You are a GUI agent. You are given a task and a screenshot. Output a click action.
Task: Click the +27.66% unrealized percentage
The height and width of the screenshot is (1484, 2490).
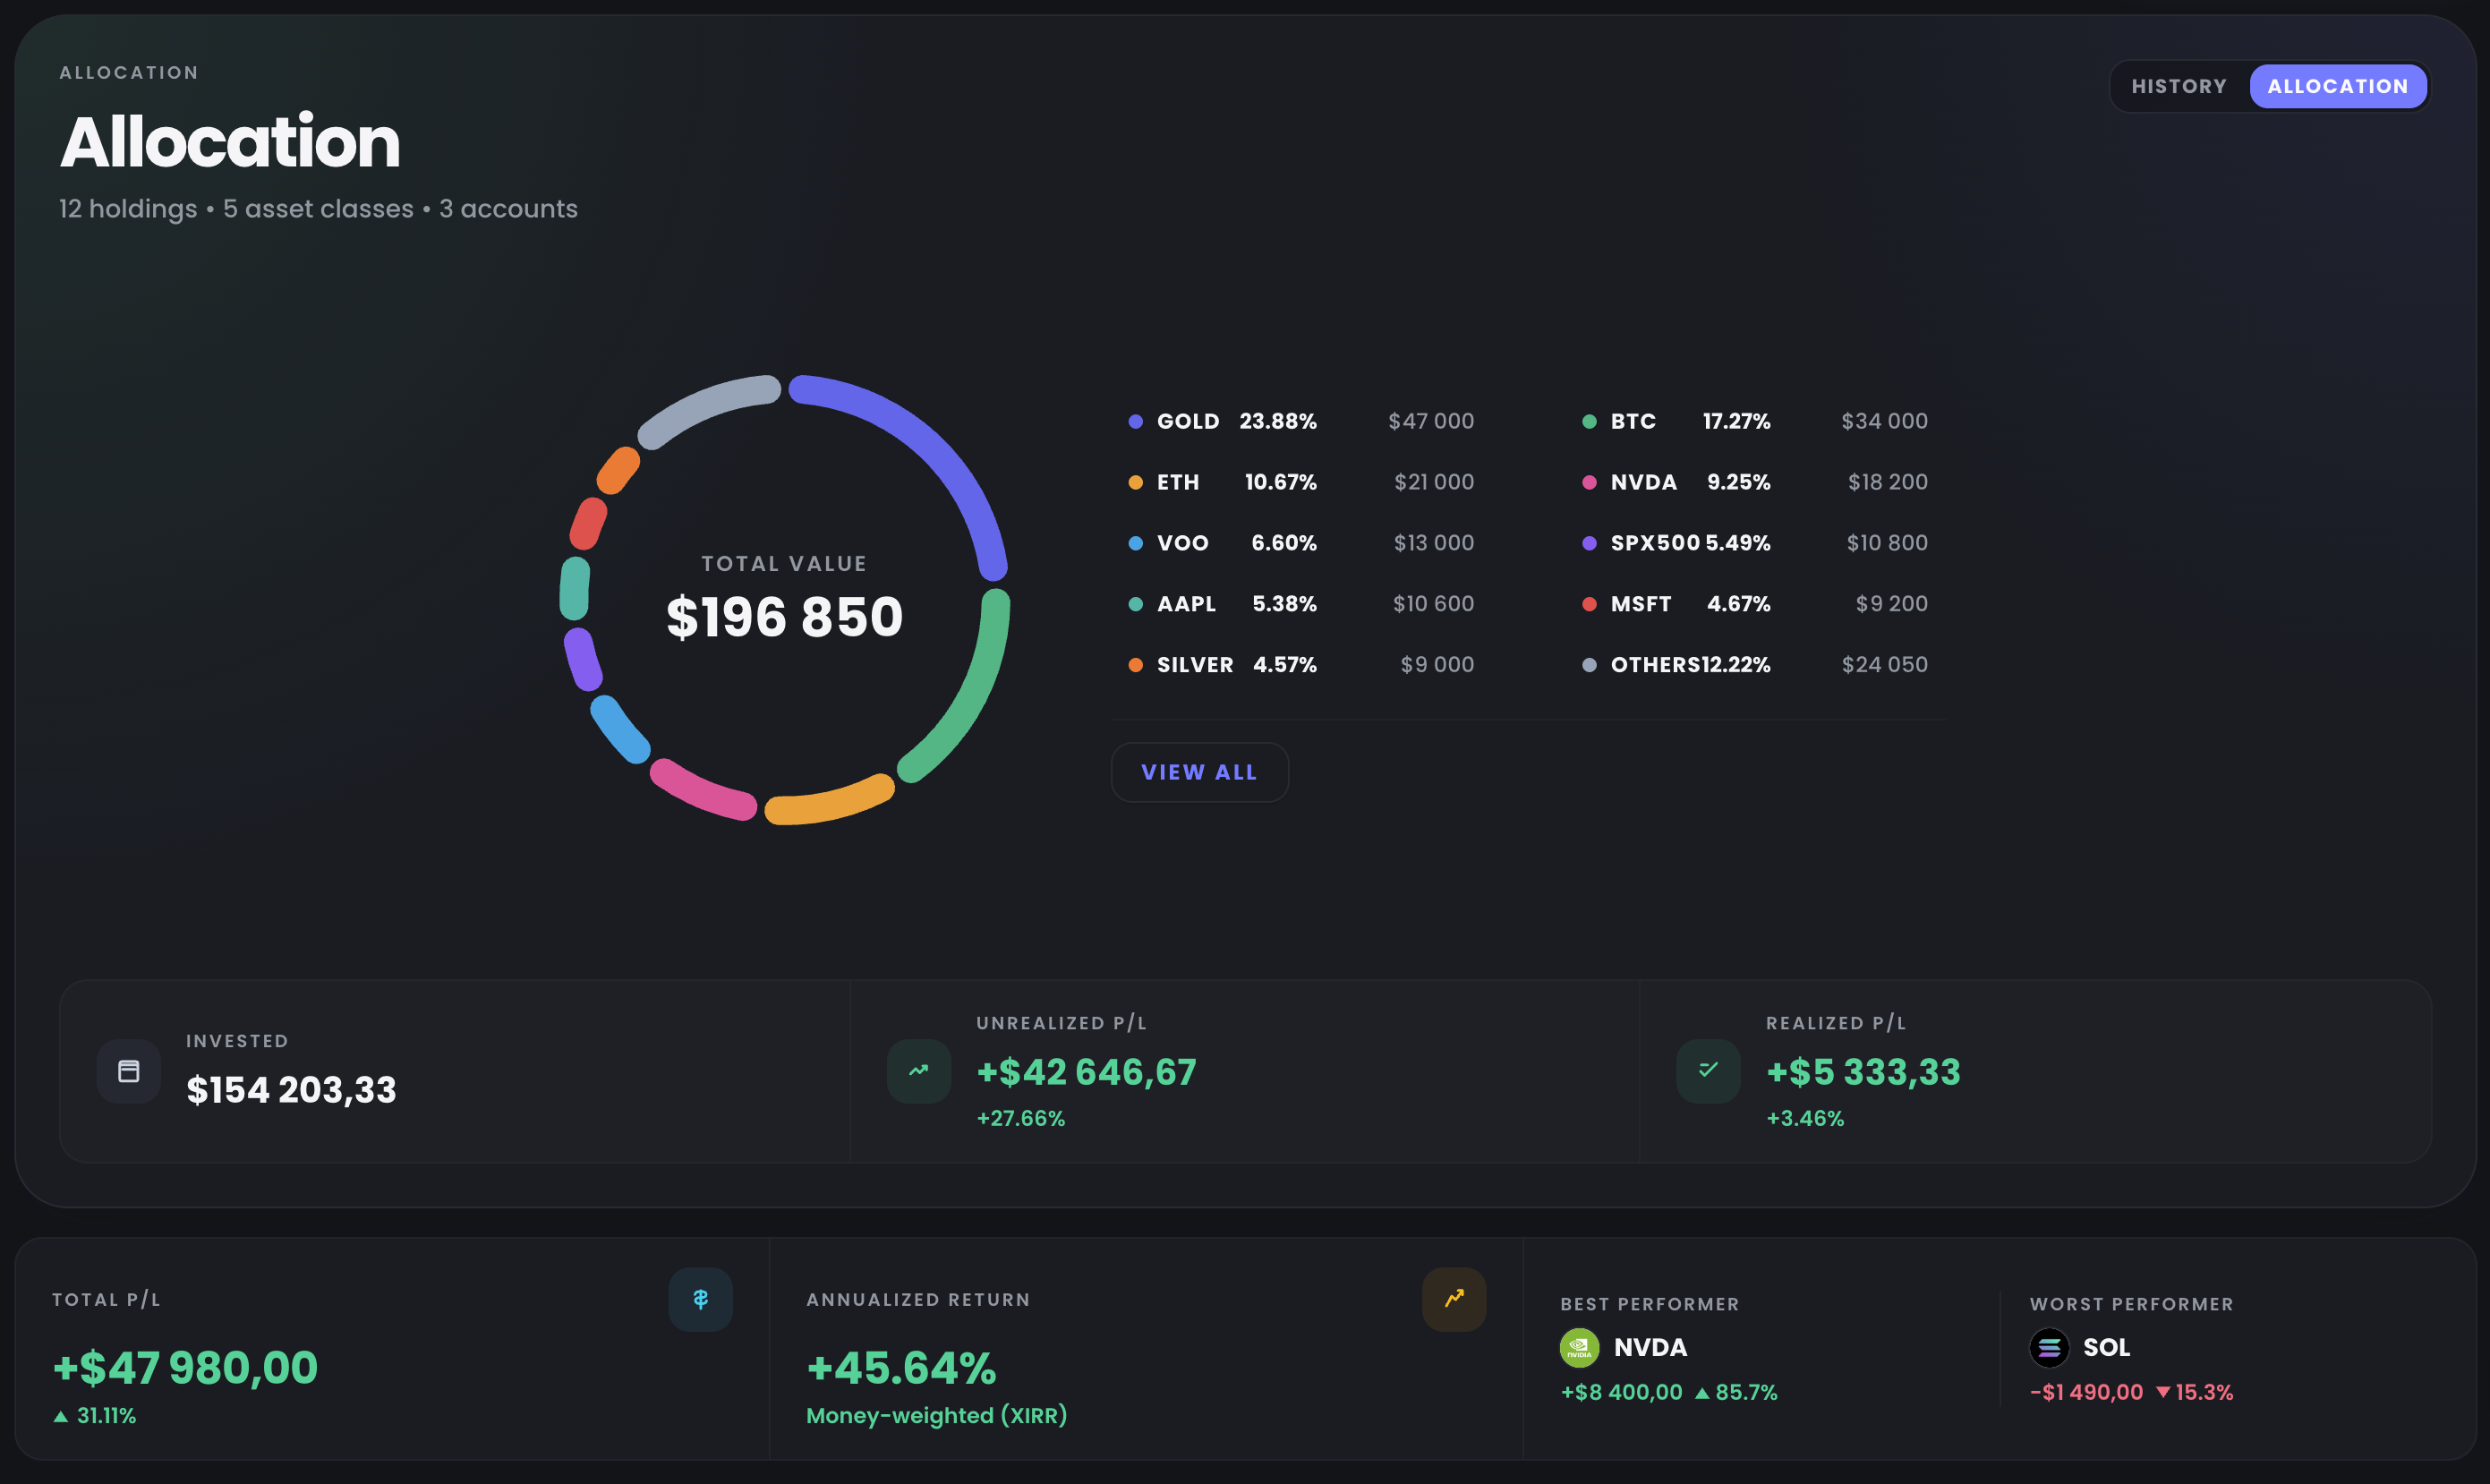1021,1119
